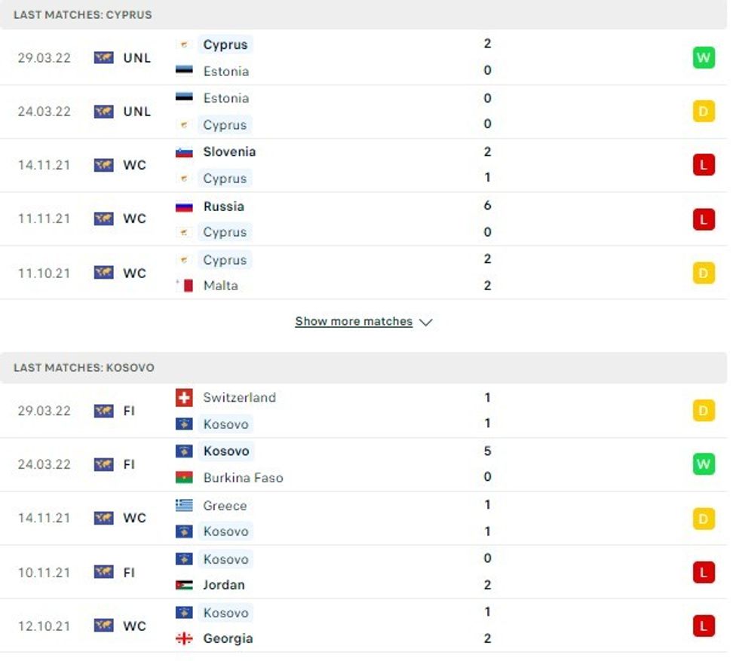Select the Last Matches: Kosovo header

click(x=84, y=368)
